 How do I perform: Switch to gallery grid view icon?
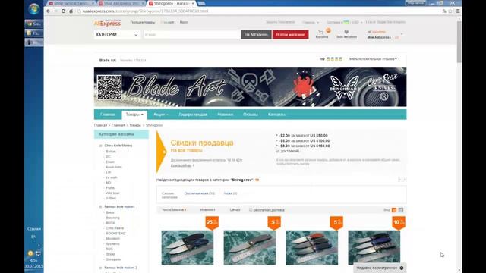point(394,210)
